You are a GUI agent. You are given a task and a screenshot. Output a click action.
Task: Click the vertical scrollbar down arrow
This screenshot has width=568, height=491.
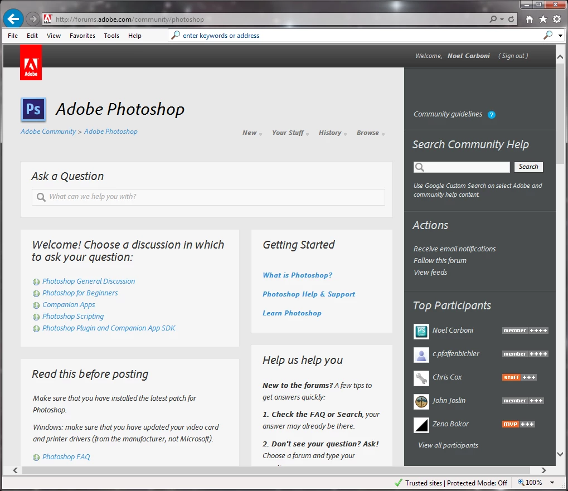[x=560, y=454]
